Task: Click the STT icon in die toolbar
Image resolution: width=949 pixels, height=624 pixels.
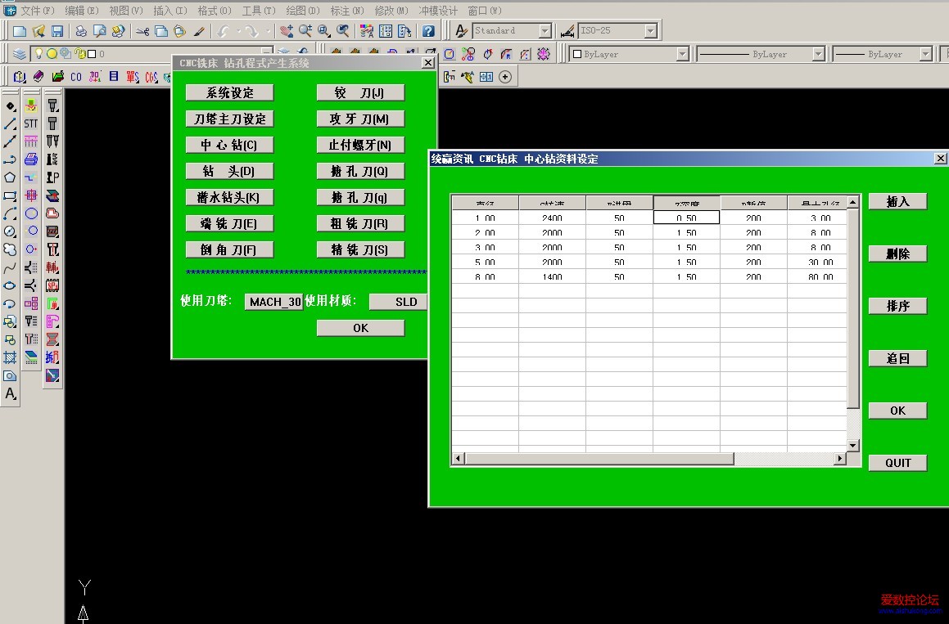Action: 31,123
